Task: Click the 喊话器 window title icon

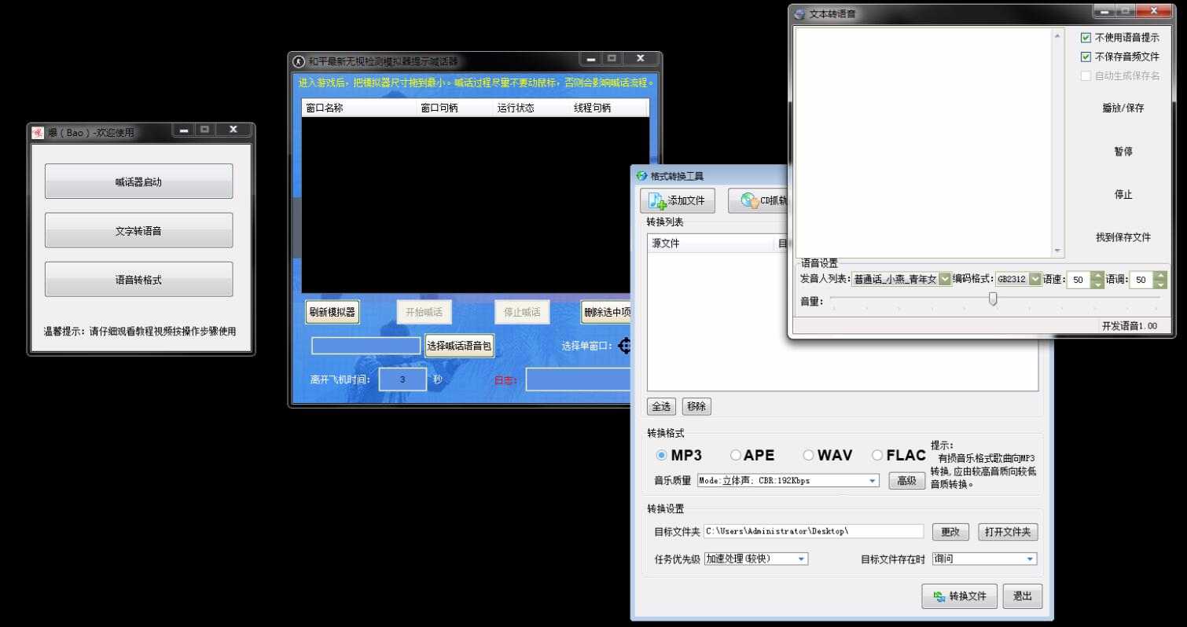Action: coord(299,61)
